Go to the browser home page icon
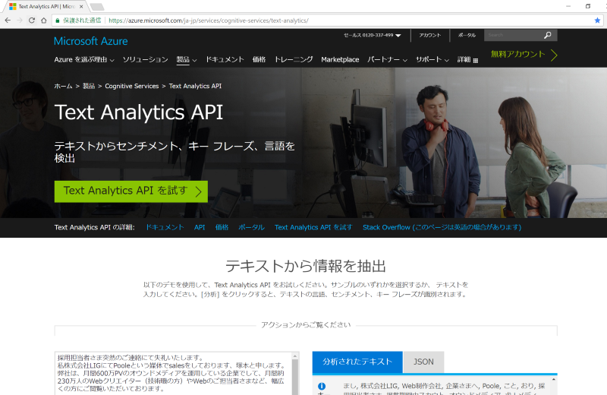 [x=44, y=21]
